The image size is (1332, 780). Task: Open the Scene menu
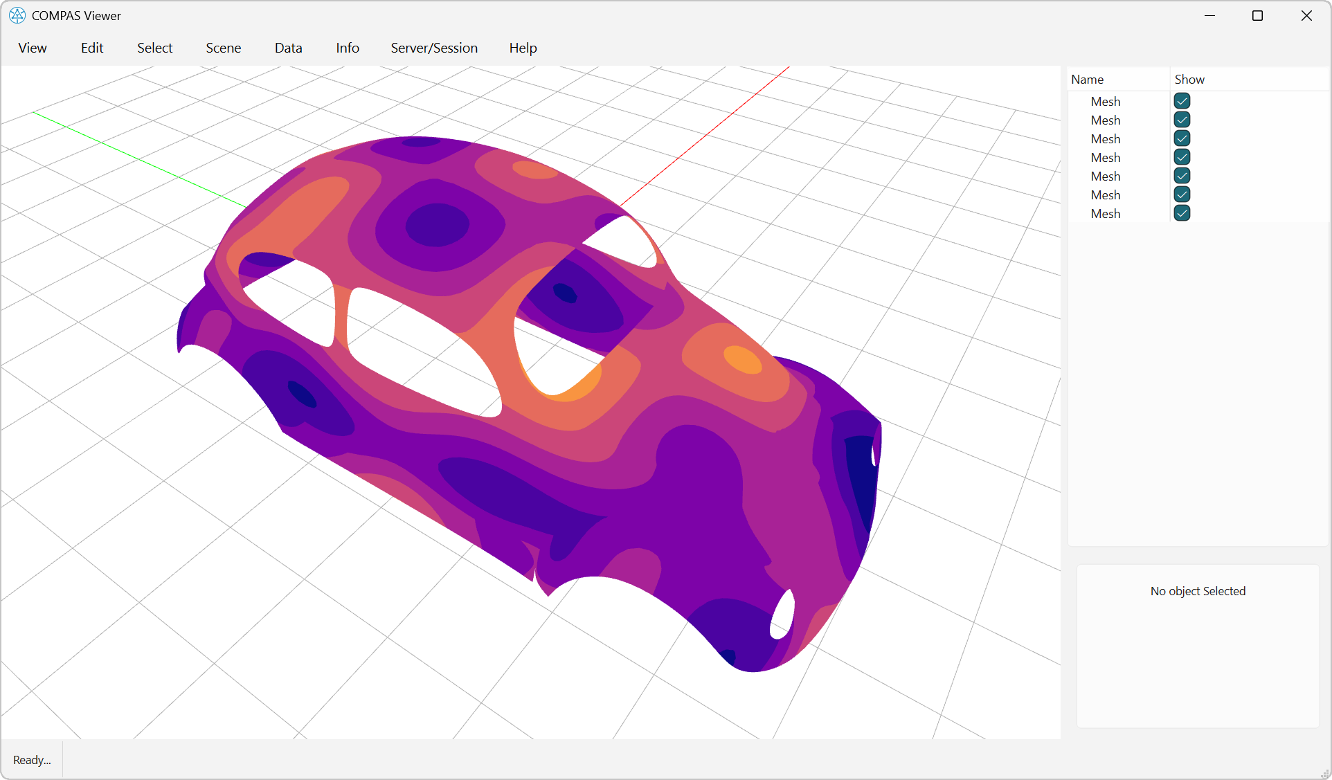[223, 48]
